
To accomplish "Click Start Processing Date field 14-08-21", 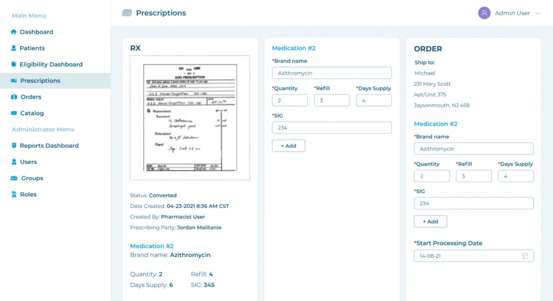I will 474,256.
